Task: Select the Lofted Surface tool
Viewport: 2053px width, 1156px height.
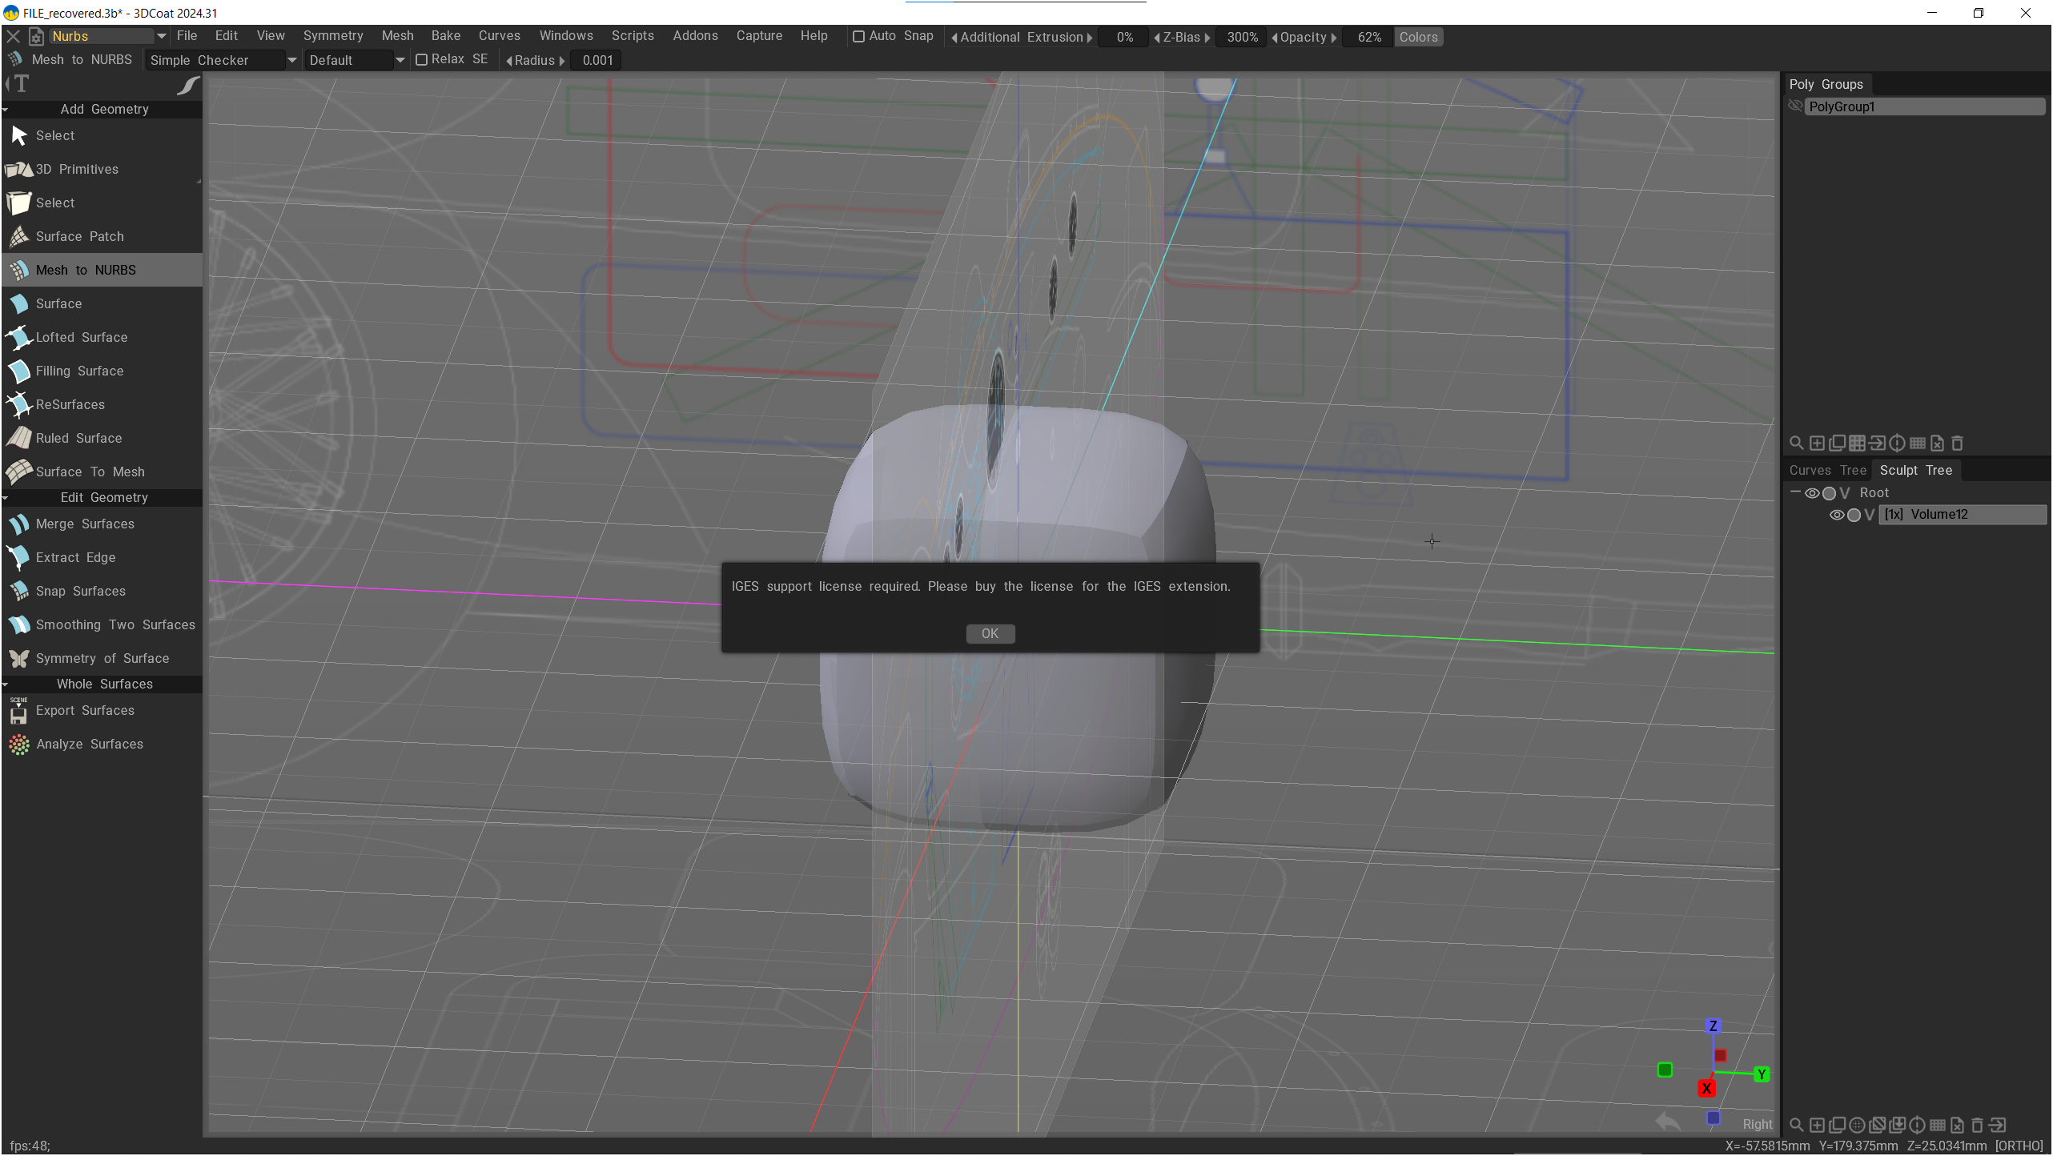Action: (x=81, y=337)
